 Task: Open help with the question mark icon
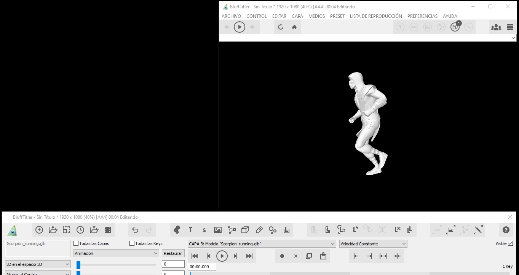click(506, 230)
